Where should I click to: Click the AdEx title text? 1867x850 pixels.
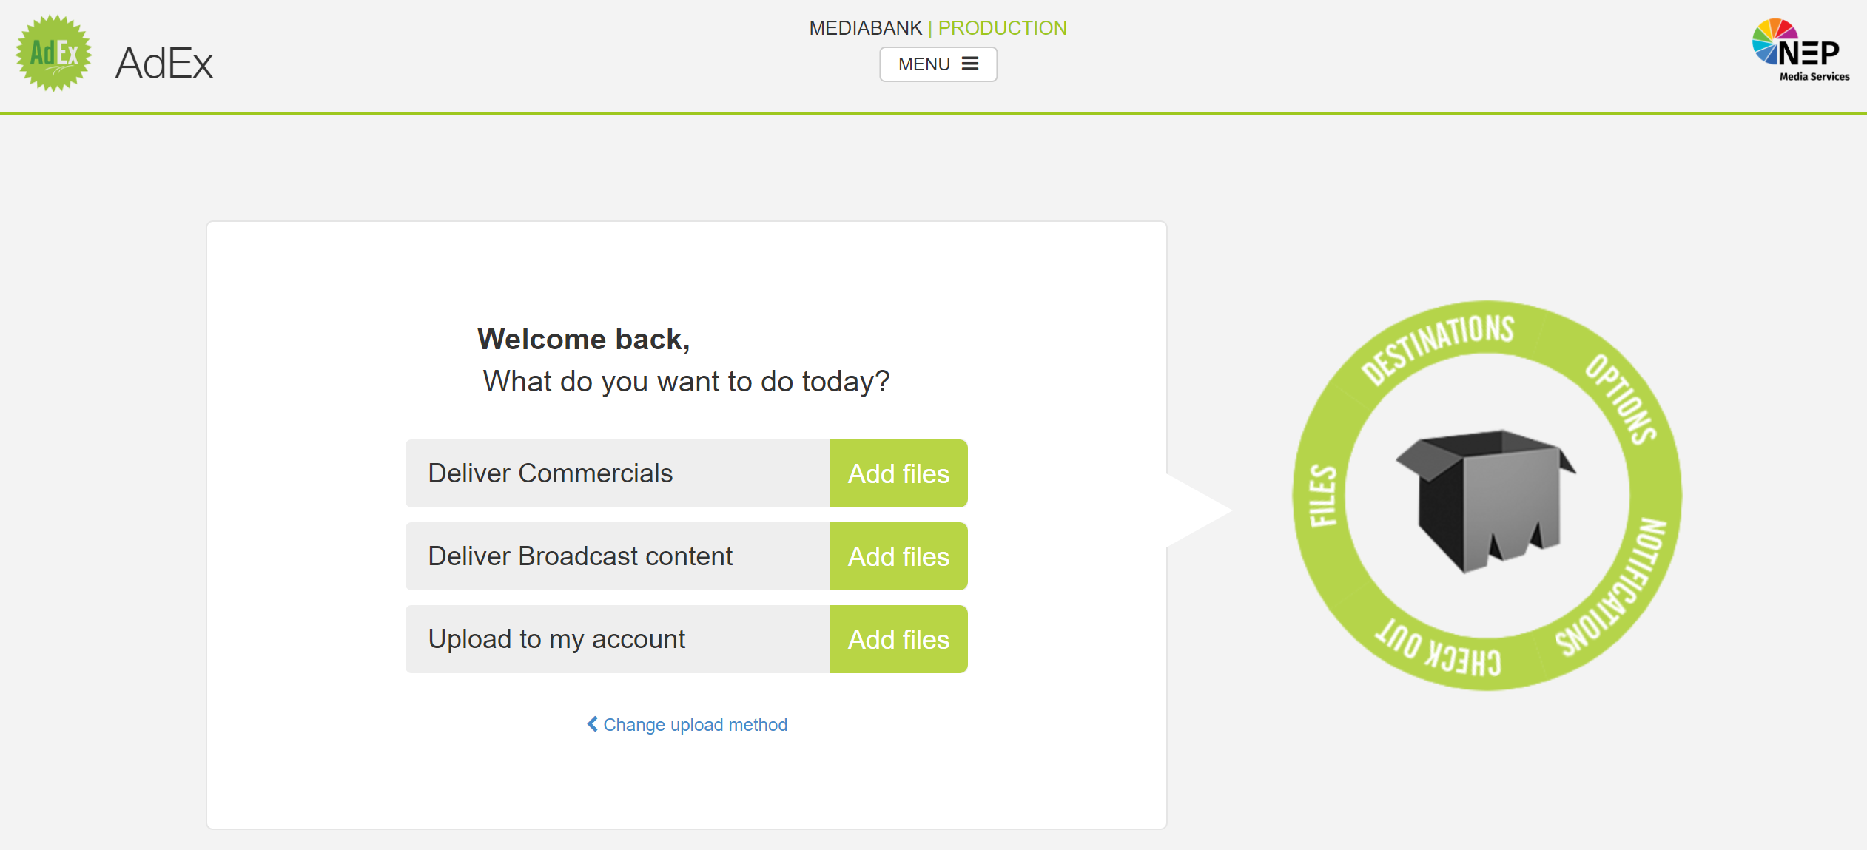pyautogui.click(x=164, y=62)
